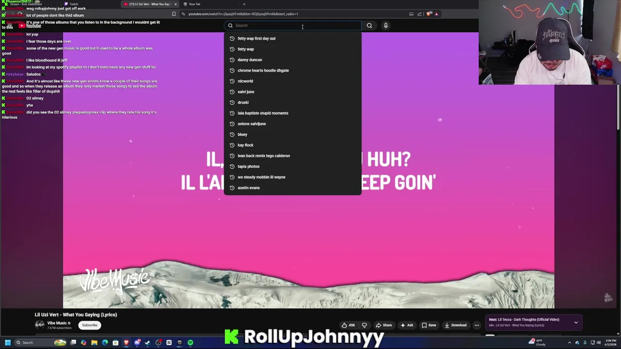621x349 pixels.
Task: Open the Windows Start menu
Action: 8,343
